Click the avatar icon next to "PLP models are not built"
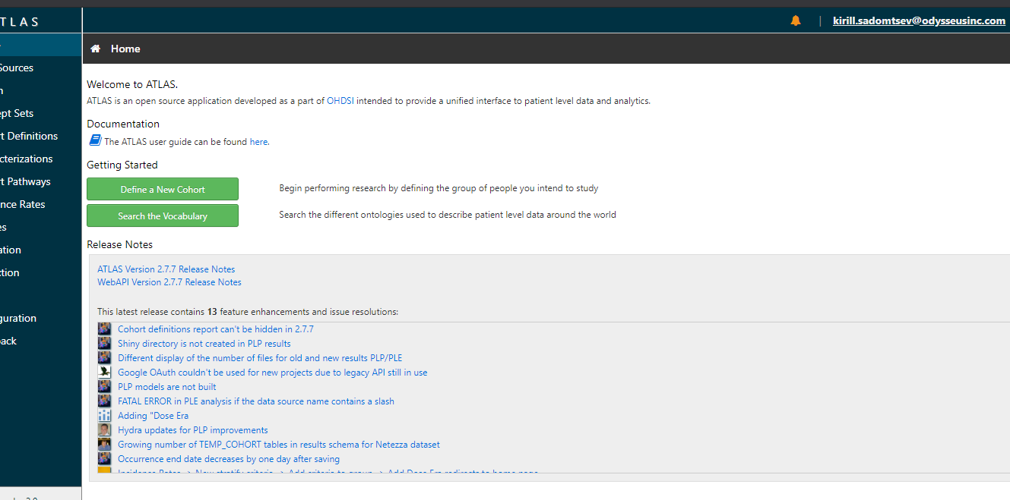 (104, 386)
